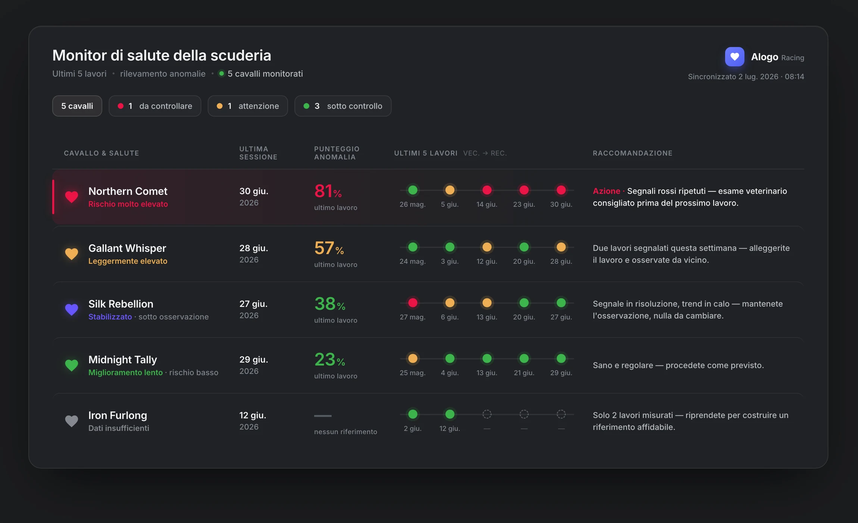Viewport: 858px width, 523px height.
Task: Select Iron Furlong's 12 giu. green dot
Action: point(450,414)
